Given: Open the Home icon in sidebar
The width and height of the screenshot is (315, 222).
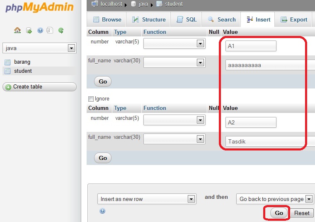Looking at the screenshot, I should pyautogui.click(x=17, y=30).
